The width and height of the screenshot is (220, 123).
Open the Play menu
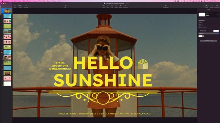coord(44,1)
